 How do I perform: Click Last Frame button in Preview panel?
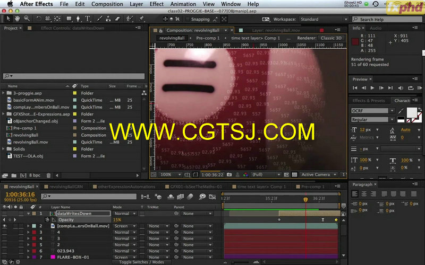(x=390, y=88)
